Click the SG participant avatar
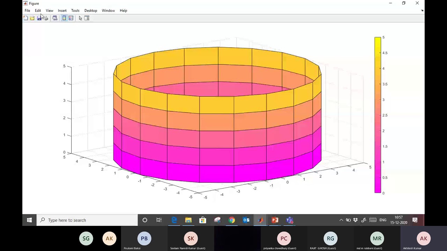 pos(86,238)
